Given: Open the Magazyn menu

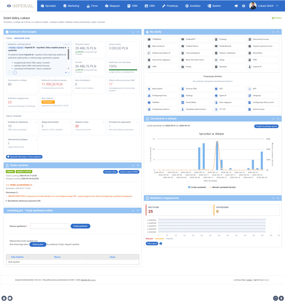Looking at the screenshot, I should point(112,6).
